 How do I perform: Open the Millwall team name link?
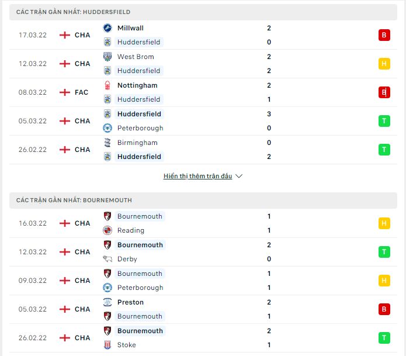[130, 28]
